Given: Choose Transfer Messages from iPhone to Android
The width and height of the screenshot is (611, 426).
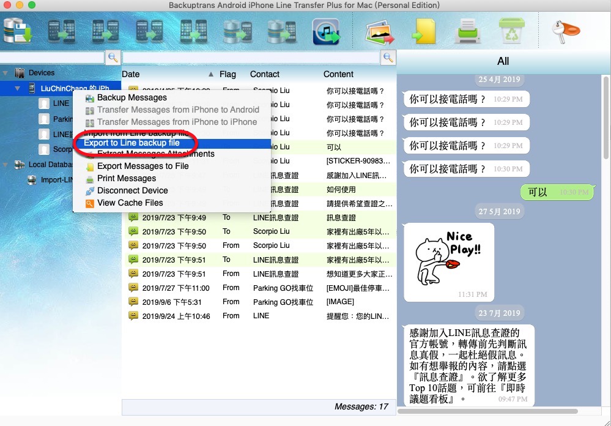Looking at the screenshot, I should [x=178, y=110].
